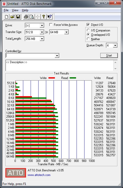Click the status bar help message
Screen dimensions: 123x188
(x=14, y=184)
